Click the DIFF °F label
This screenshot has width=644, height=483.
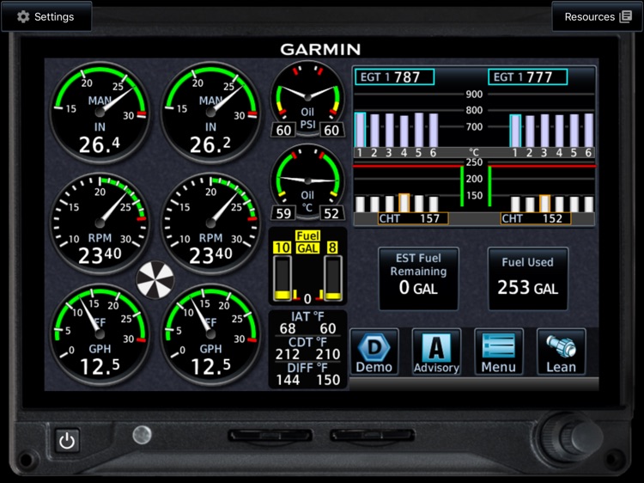[x=307, y=368]
